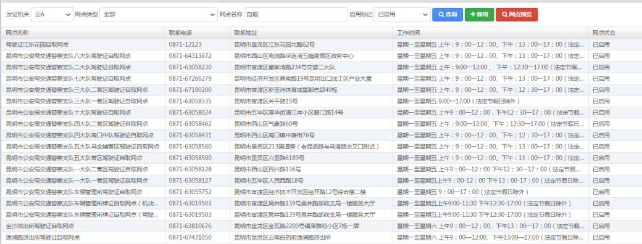Screen dimensions: 642x244
Task: Click address 昆明市西山区气象路60号
Action: point(265,124)
